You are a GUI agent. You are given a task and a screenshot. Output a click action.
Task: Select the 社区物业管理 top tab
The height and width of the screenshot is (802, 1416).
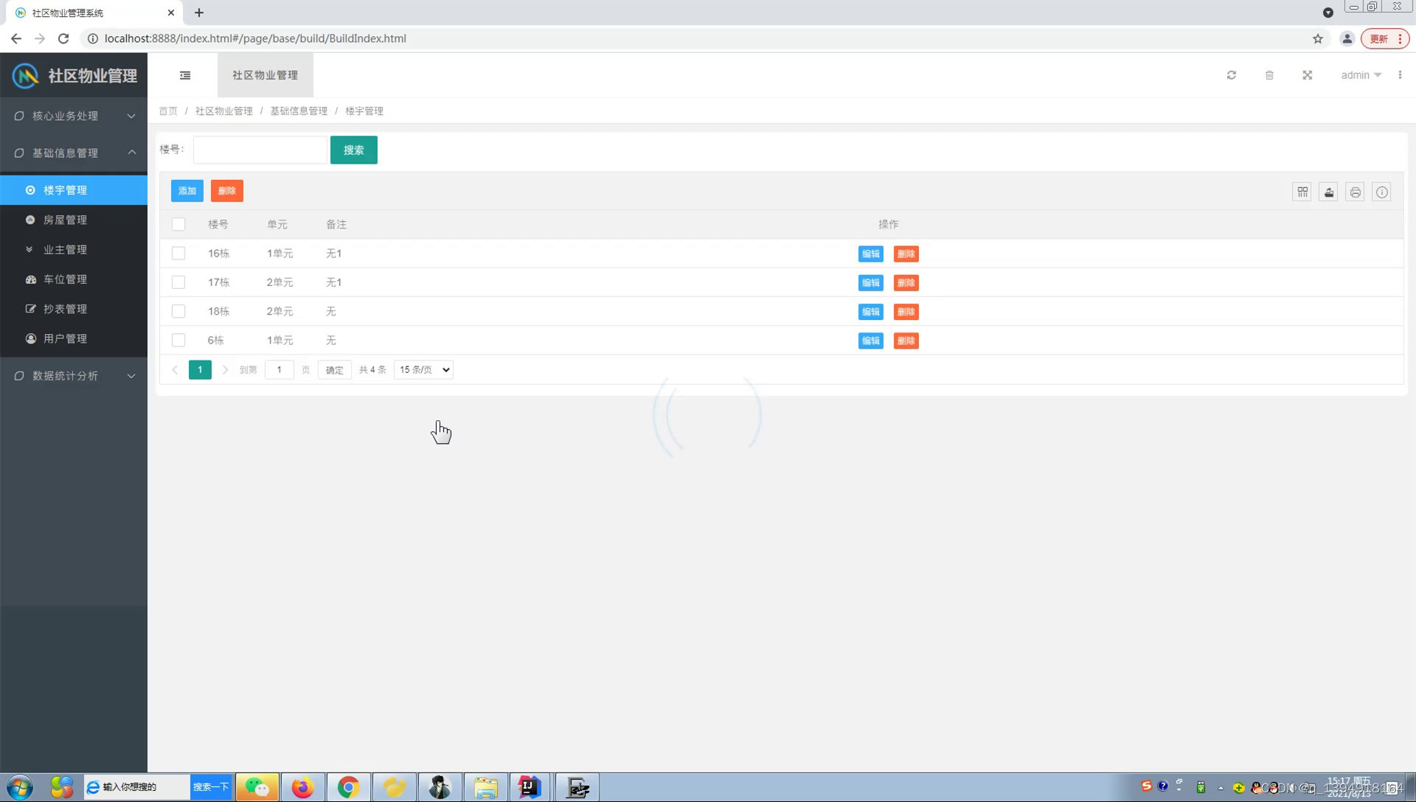pyautogui.click(x=265, y=75)
